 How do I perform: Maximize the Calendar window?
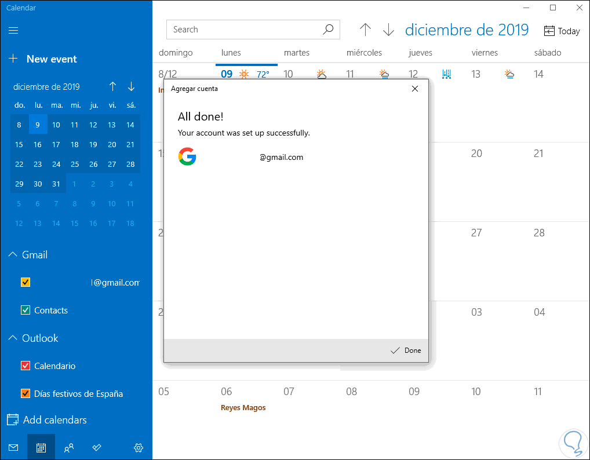[x=553, y=8]
